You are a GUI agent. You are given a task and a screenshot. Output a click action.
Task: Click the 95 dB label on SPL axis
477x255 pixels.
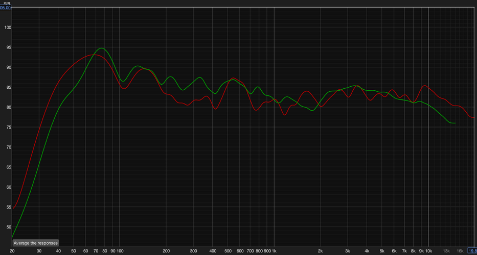[x=9, y=47]
